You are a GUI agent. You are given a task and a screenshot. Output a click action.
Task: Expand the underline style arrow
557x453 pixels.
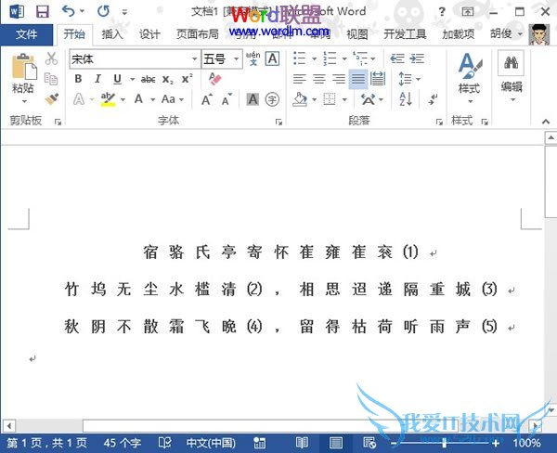(x=132, y=79)
